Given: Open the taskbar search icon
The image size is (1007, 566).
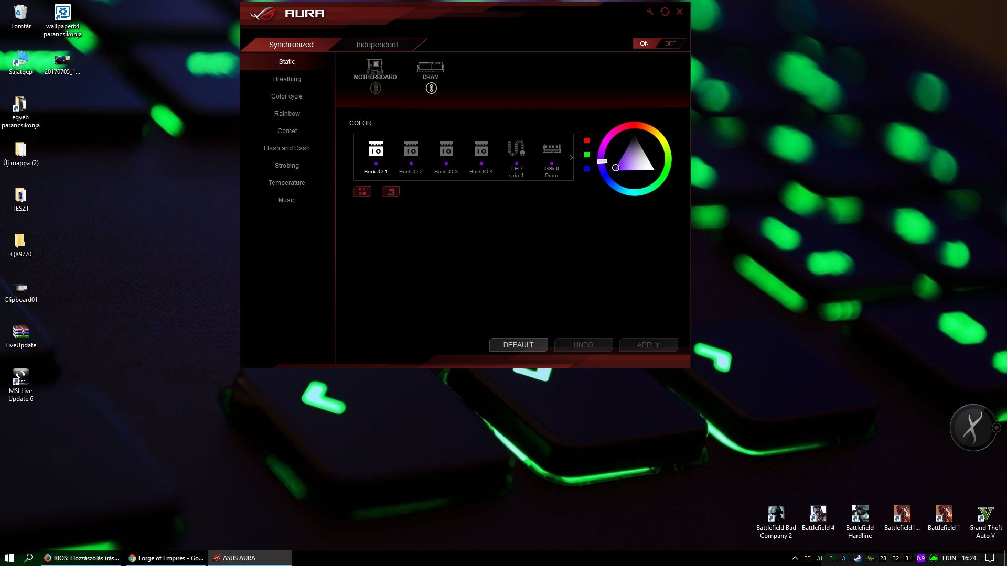Looking at the screenshot, I should pos(29,558).
